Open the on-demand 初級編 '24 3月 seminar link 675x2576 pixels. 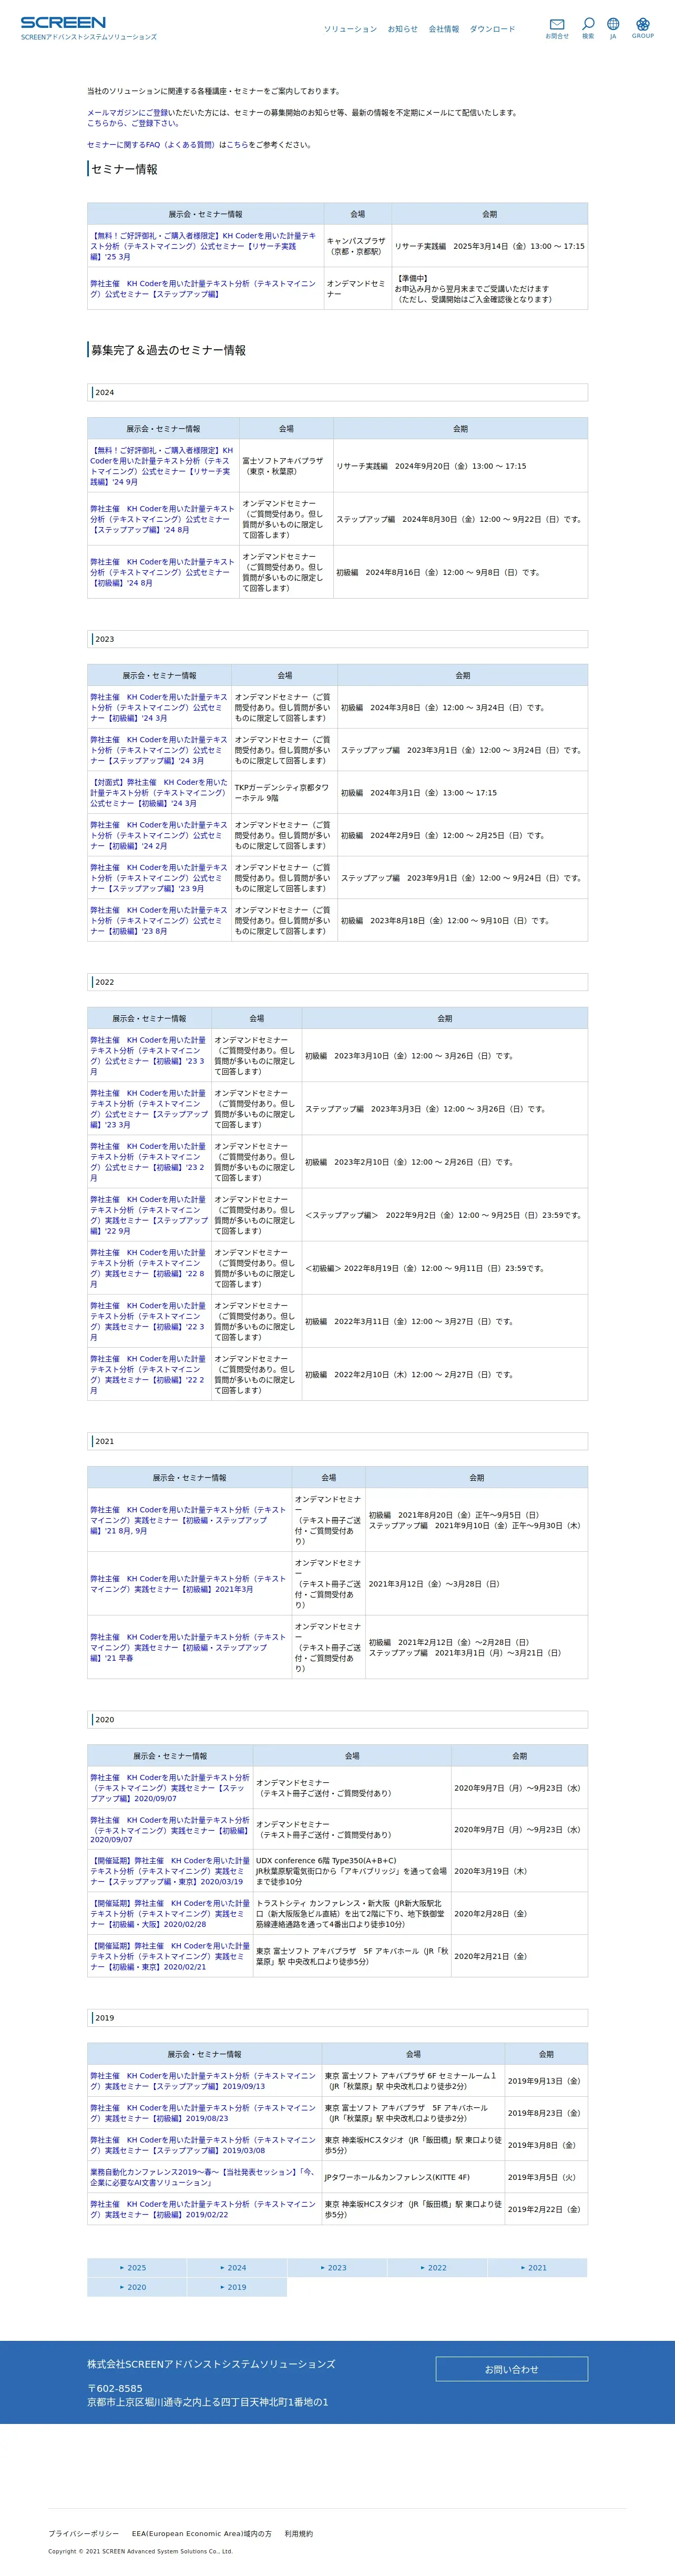tap(159, 707)
